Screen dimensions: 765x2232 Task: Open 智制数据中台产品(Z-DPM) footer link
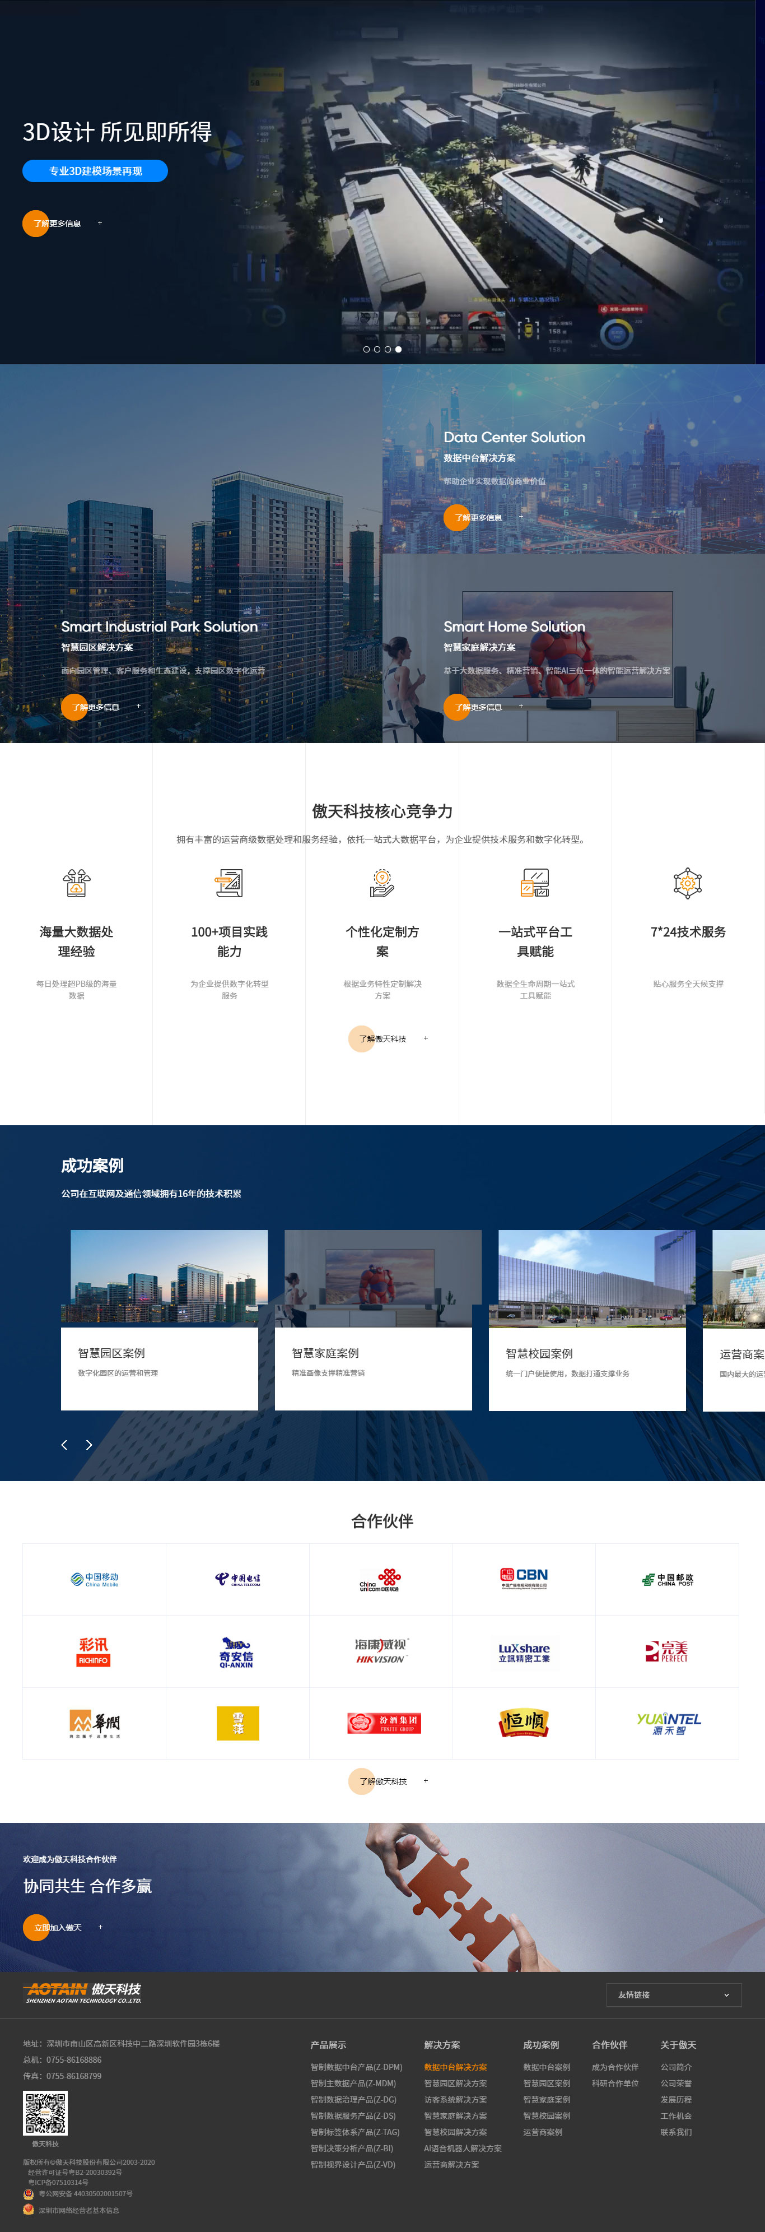pos(356,2067)
